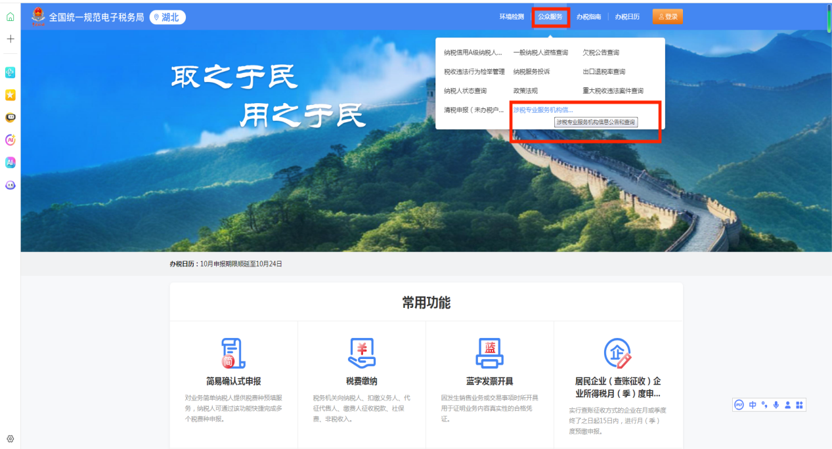Click the 办税日历 deadline notice text
Image resolution: width=832 pixels, height=449 pixels.
(x=226, y=264)
